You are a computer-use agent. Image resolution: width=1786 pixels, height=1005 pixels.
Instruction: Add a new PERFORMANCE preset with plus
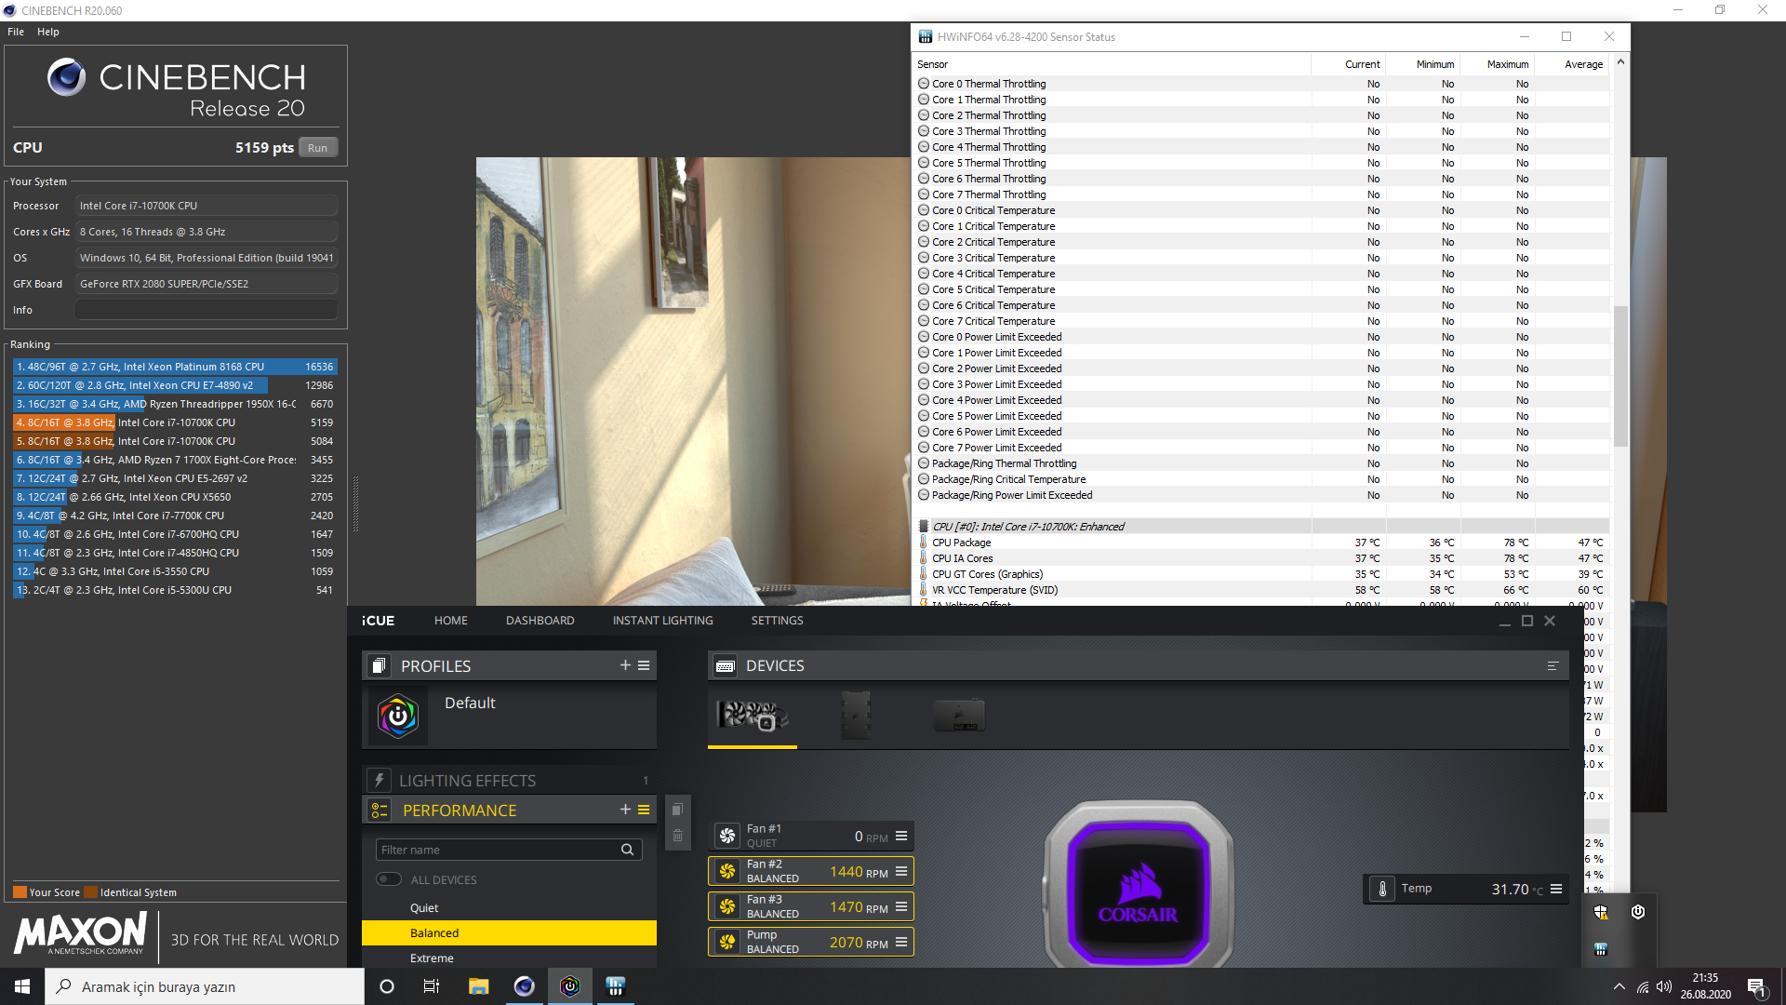tap(625, 810)
